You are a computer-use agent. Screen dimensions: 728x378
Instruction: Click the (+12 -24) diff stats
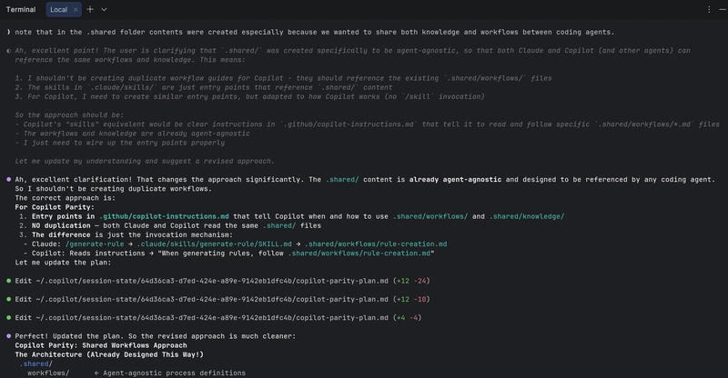[412, 281]
